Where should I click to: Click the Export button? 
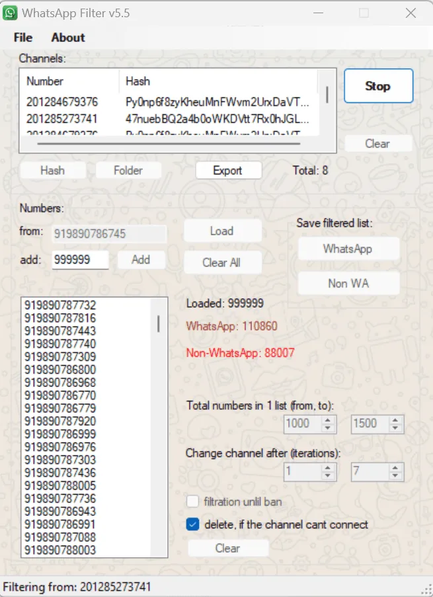(227, 171)
